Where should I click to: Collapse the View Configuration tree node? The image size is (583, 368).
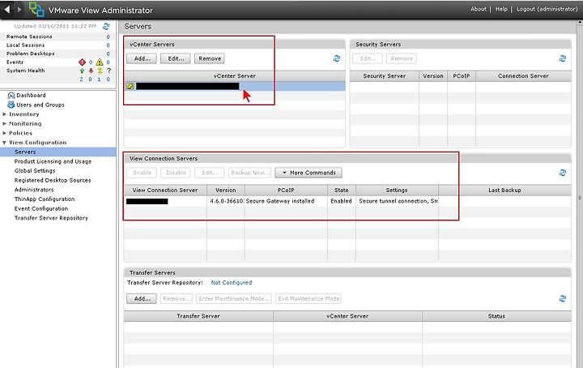coord(5,143)
